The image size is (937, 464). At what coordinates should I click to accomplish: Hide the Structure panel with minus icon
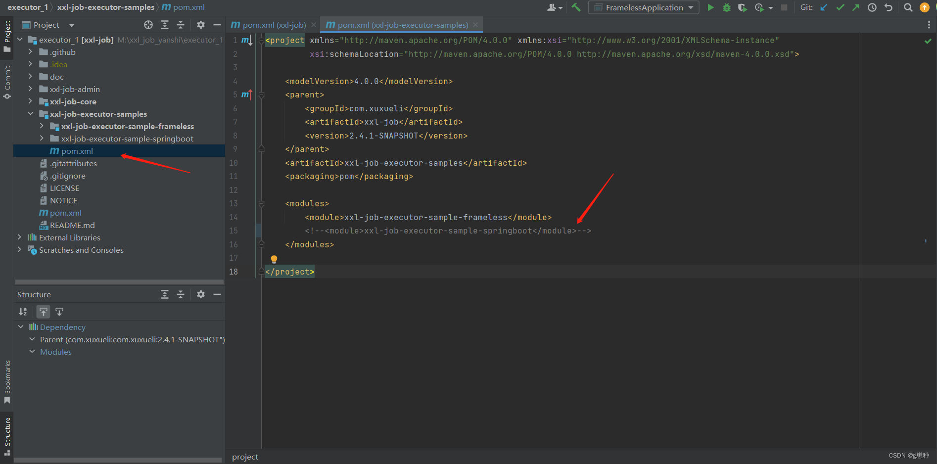coord(217,294)
